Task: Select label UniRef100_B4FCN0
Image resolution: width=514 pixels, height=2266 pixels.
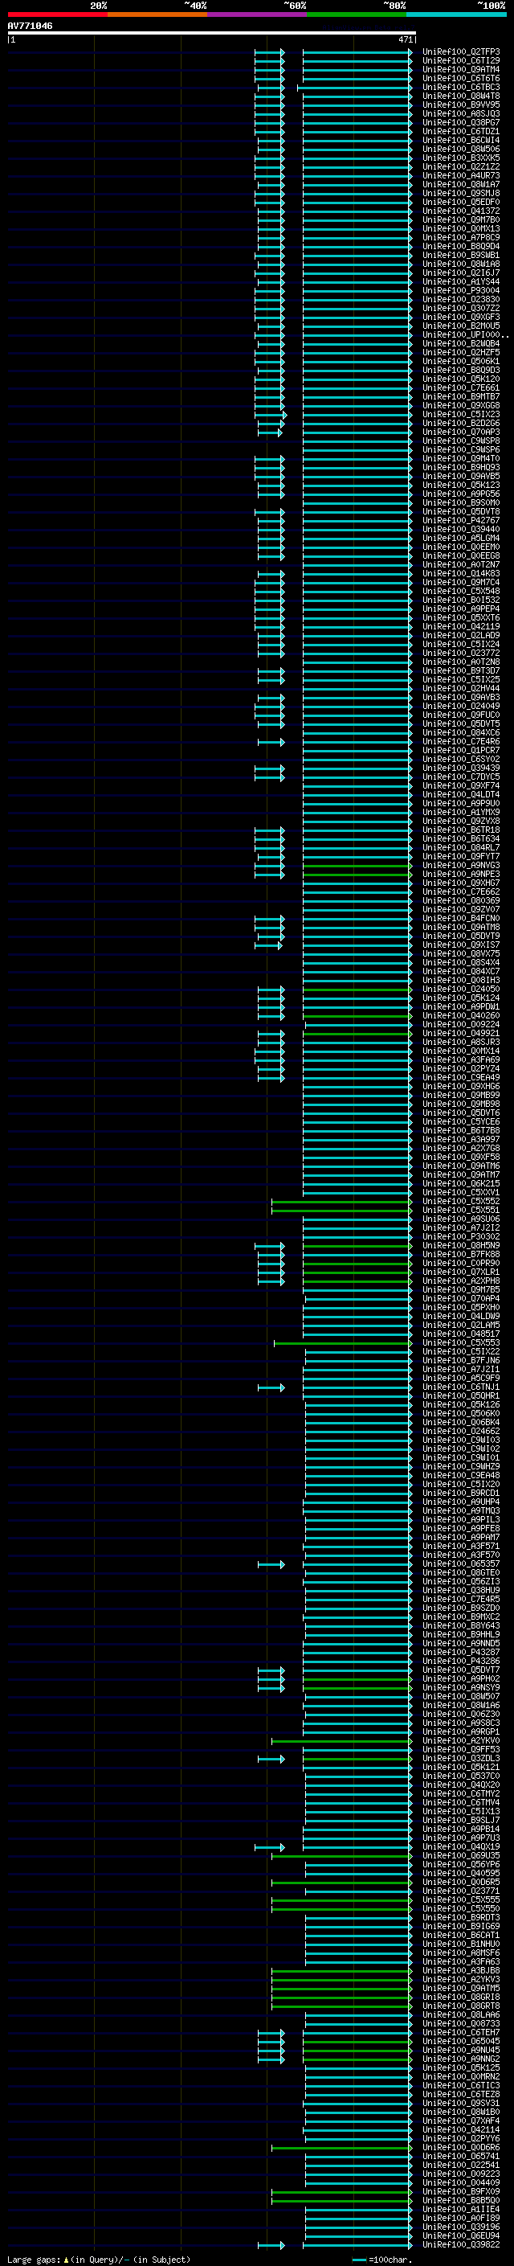Action: [460, 918]
